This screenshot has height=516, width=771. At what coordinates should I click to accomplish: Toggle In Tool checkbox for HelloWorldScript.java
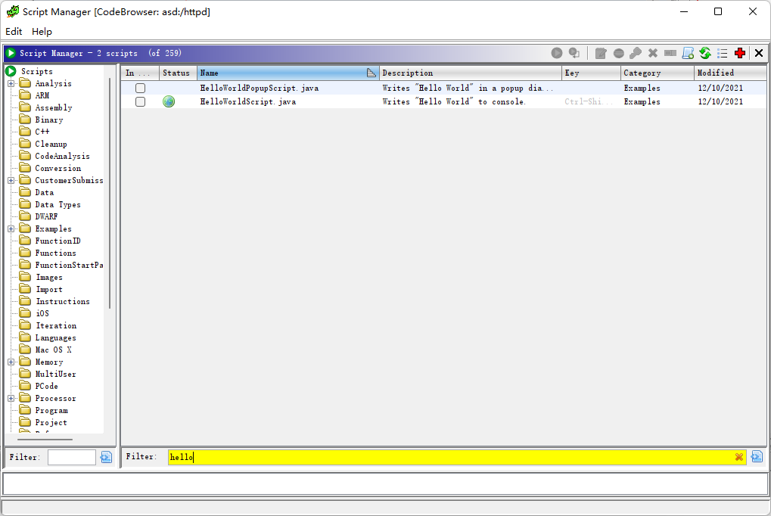pyautogui.click(x=141, y=102)
